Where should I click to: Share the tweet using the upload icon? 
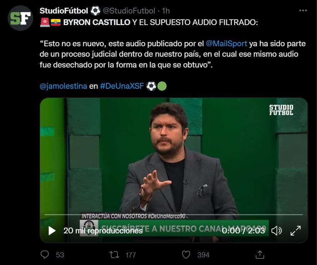(260, 255)
